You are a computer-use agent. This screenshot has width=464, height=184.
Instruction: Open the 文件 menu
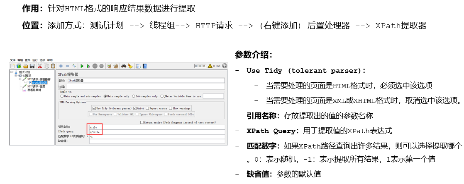point(13,60)
